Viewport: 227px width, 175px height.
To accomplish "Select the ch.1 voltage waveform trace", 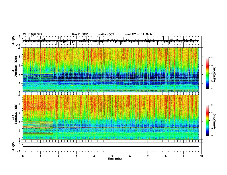I will pos(110,41).
